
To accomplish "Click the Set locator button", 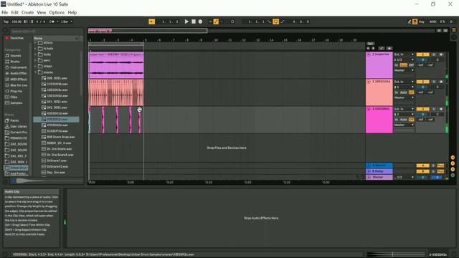I will tap(370, 44).
